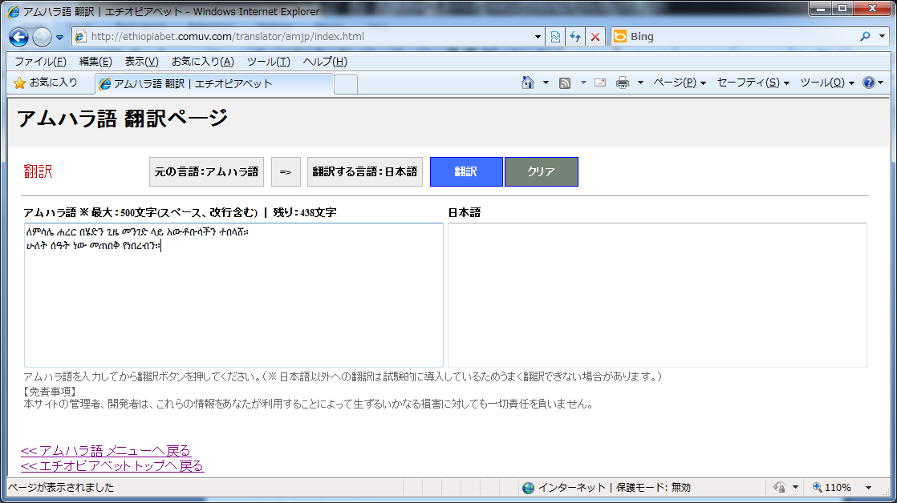Open the お気に入り(A) menu
The image size is (897, 503).
click(x=202, y=62)
